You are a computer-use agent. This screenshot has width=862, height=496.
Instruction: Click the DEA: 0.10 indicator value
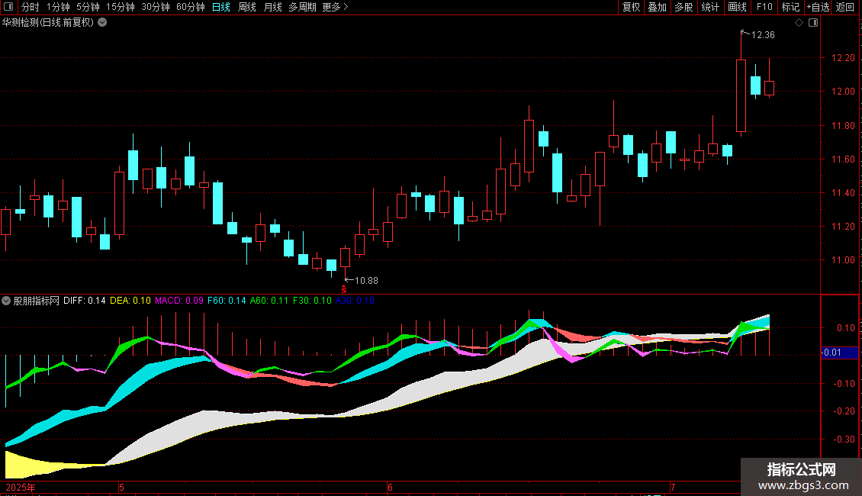tap(130, 301)
